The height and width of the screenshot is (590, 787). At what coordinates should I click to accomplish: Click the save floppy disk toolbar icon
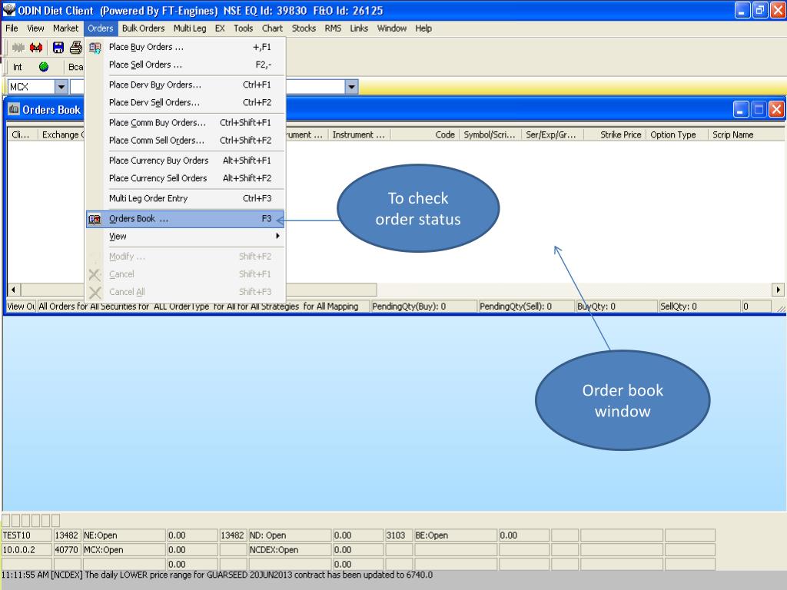pyautogui.click(x=58, y=48)
